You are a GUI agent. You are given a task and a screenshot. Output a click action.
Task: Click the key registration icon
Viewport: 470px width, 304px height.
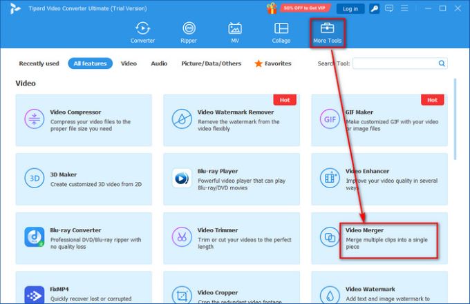pyautogui.click(x=374, y=9)
